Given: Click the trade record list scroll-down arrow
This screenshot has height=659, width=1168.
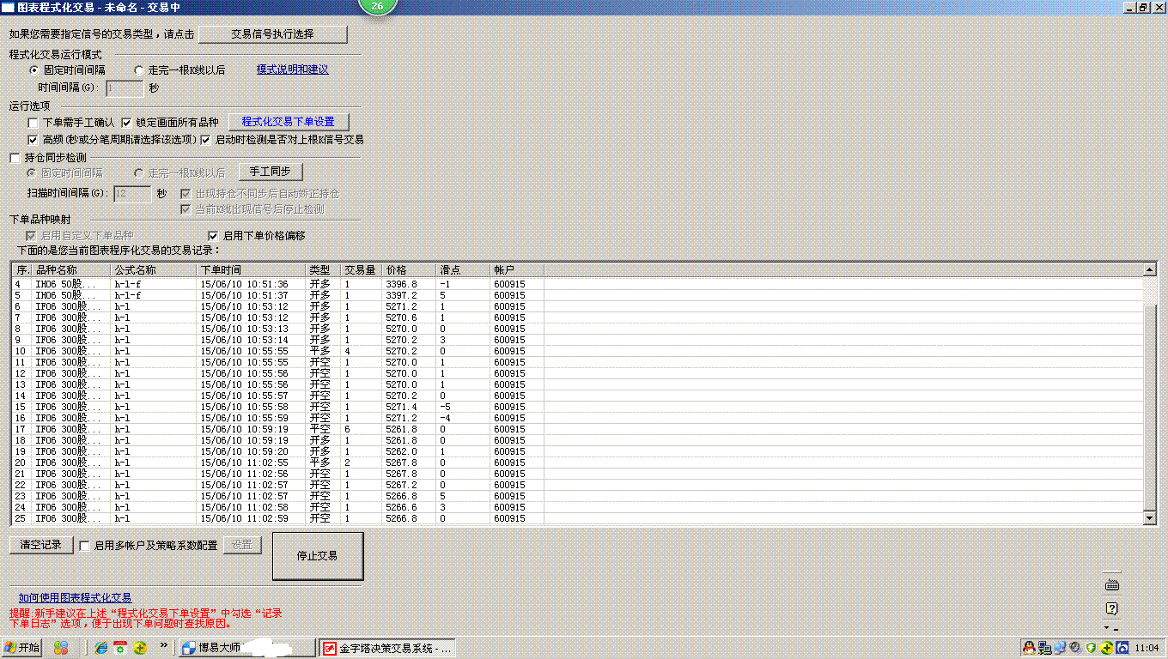Looking at the screenshot, I should 1150,518.
